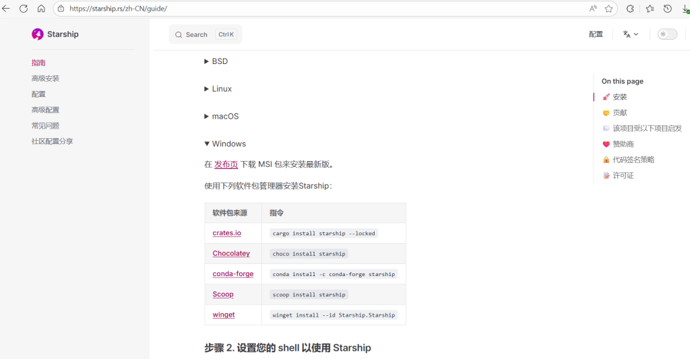The width and height of the screenshot is (690, 359).
Task: Collapse the Windows install section
Action: pos(225,144)
